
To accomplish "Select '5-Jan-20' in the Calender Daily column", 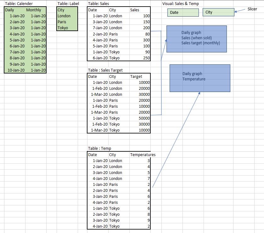I will click(x=17, y=40).
